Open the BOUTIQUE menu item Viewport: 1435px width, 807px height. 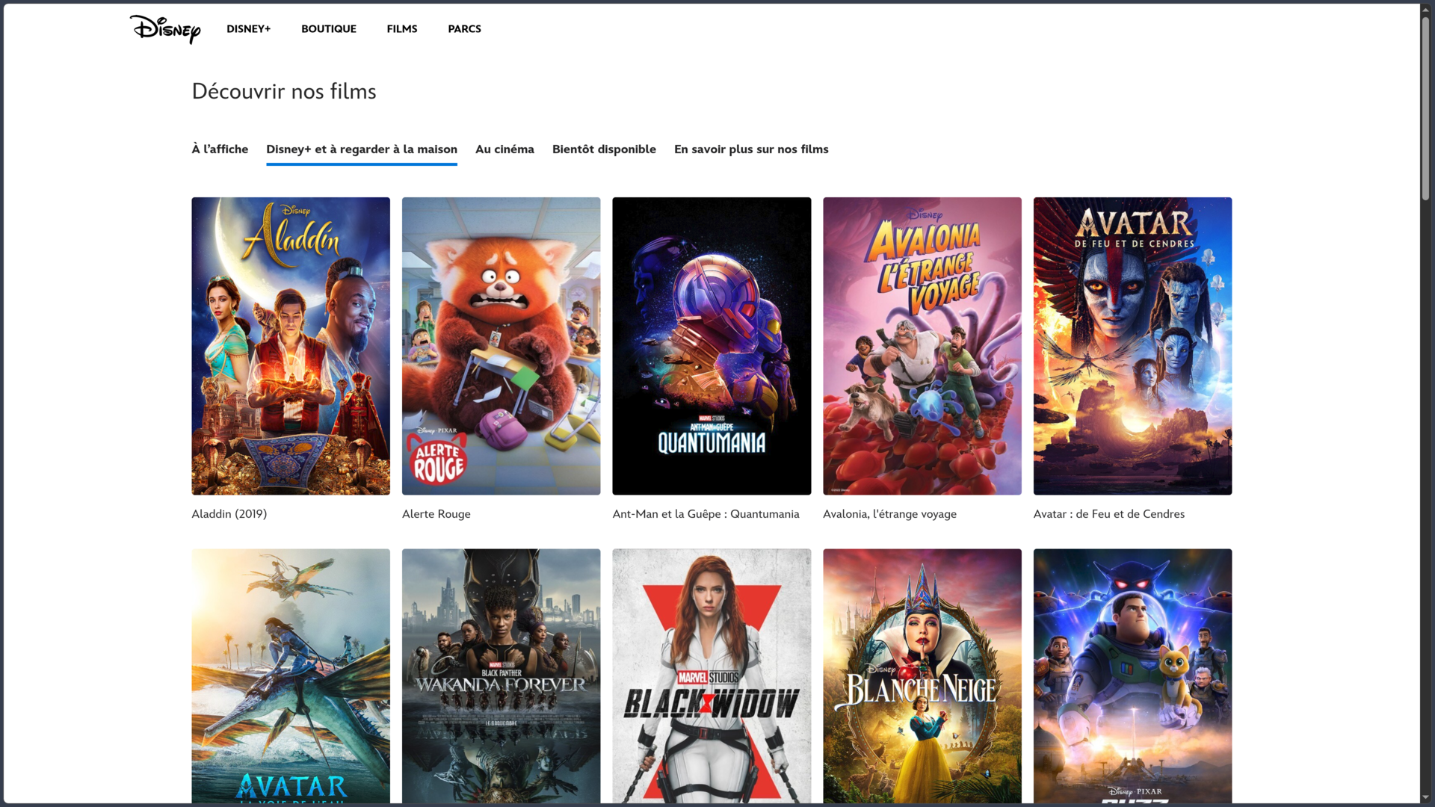pyautogui.click(x=329, y=29)
